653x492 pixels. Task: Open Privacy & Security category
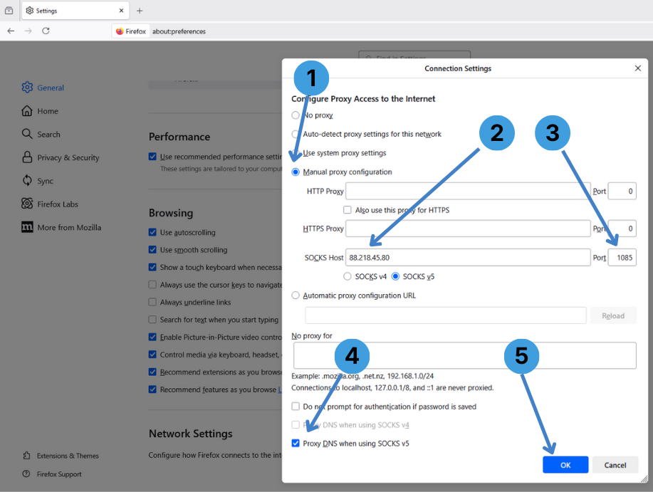click(x=61, y=157)
